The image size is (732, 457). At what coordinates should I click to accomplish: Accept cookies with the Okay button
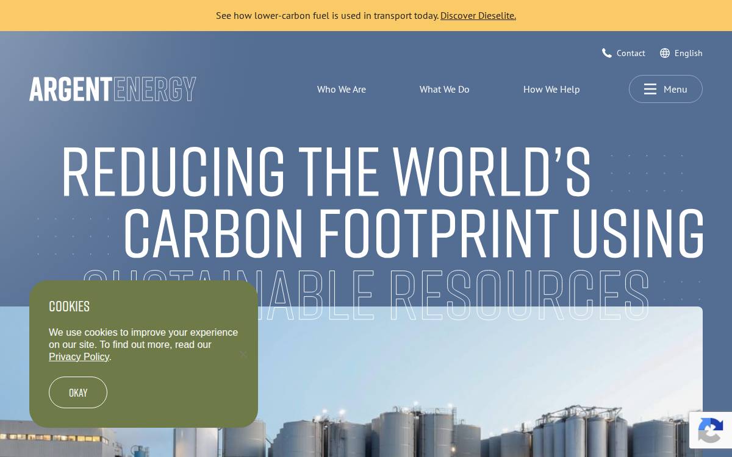pos(78,392)
